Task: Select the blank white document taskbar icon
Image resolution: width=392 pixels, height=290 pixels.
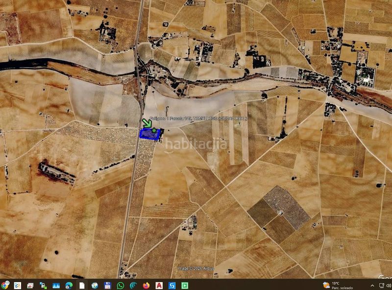Action: (x=82, y=285)
